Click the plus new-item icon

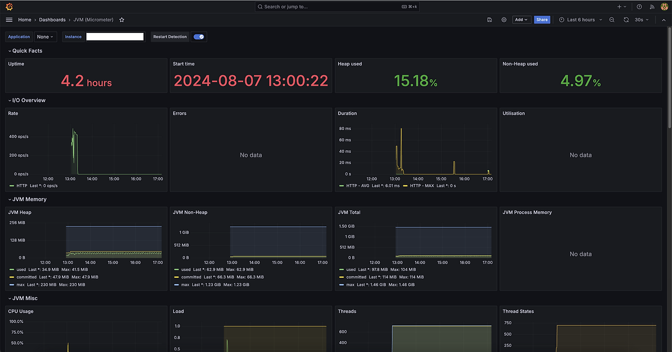622,7
